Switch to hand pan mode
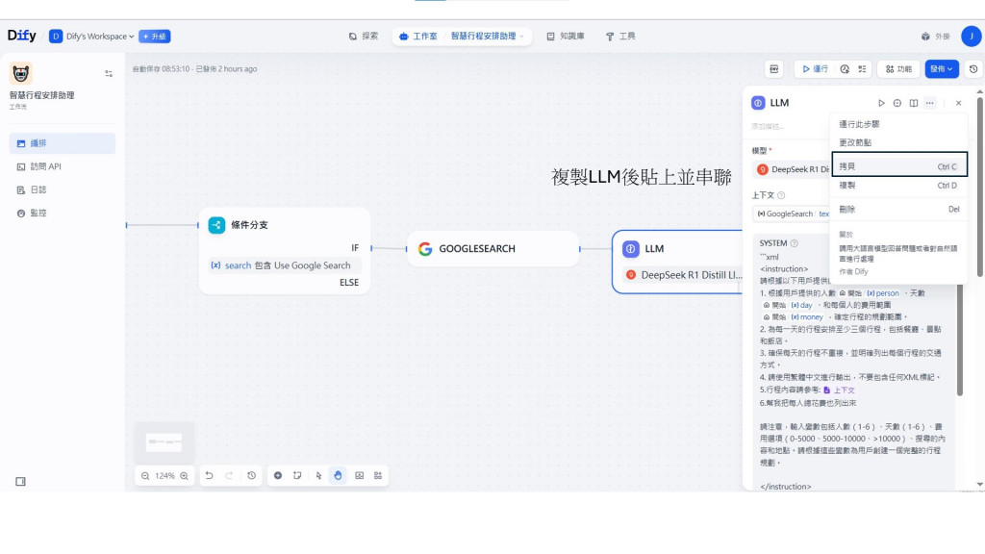Screen dimensions: 985x554 pos(338,476)
